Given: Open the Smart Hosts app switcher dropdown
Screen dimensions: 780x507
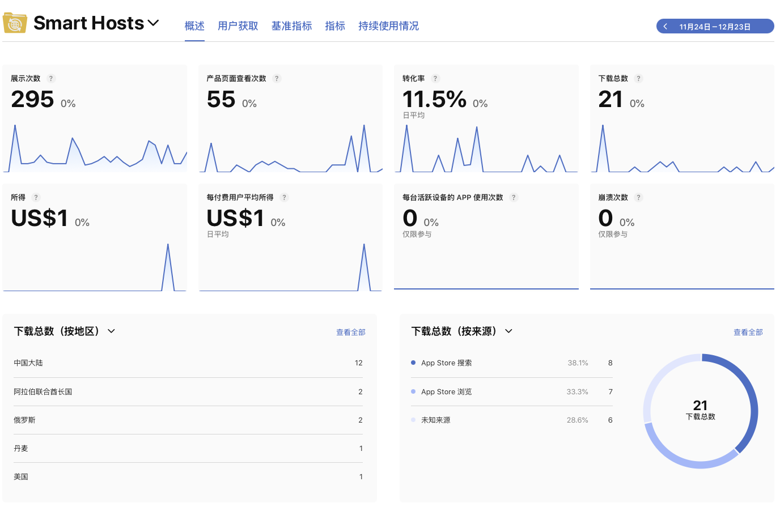Looking at the screenshot, I should coord(153,23).
